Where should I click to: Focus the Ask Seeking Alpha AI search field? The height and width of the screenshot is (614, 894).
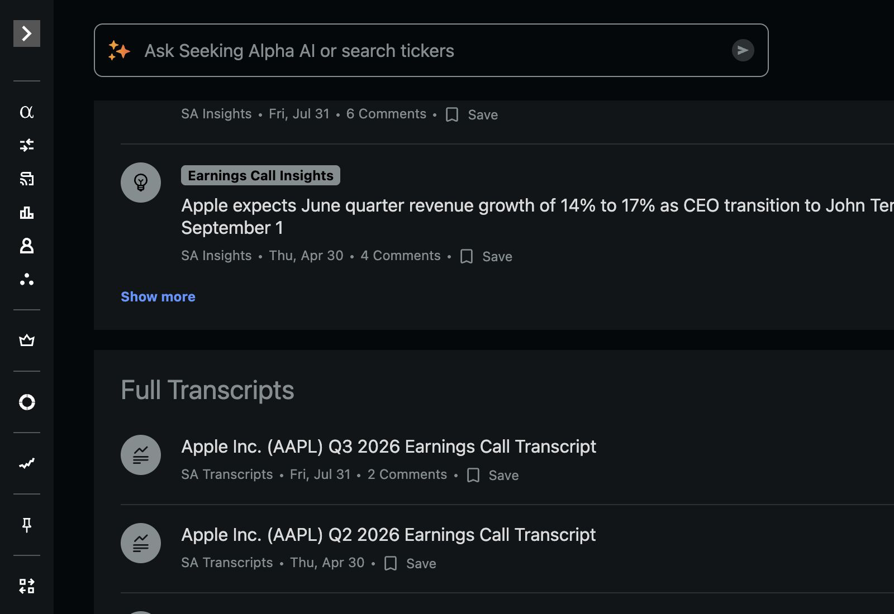[431, 50]
